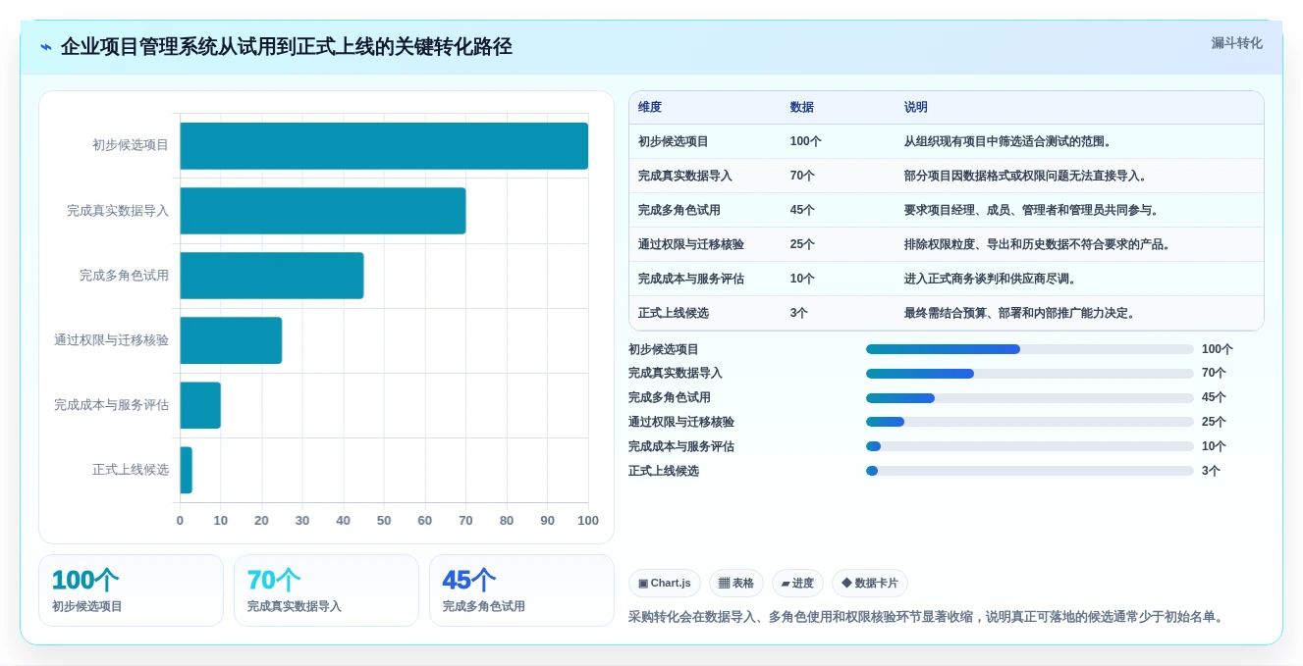
Task: Click the summary text starting 采购转化会在数据导入
Action: pos(927,617)
